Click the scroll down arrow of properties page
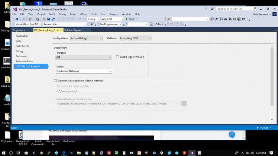This screenshot has height=156, width=278. pos(272,119)
